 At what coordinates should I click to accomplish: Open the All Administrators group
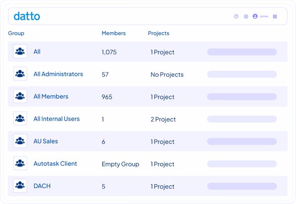coord(58,74)
